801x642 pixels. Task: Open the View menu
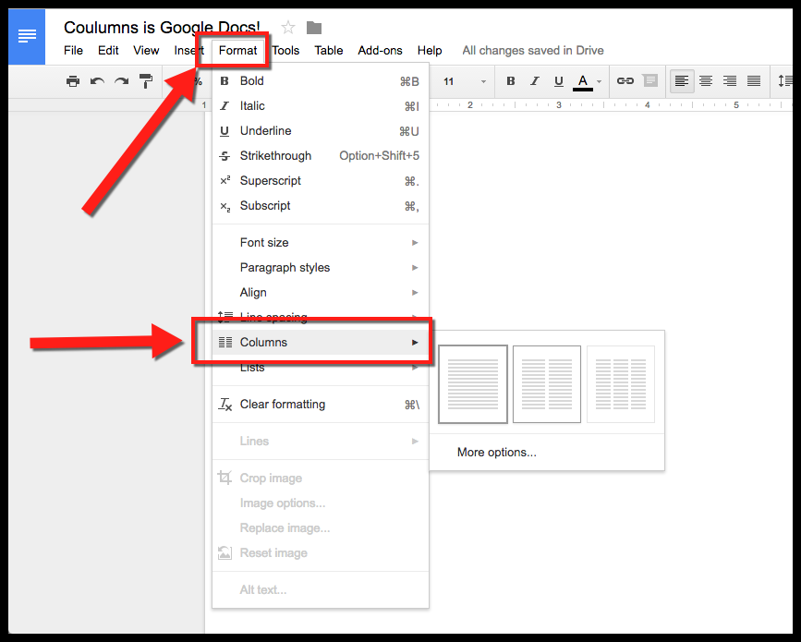click(x=146, y=51)
